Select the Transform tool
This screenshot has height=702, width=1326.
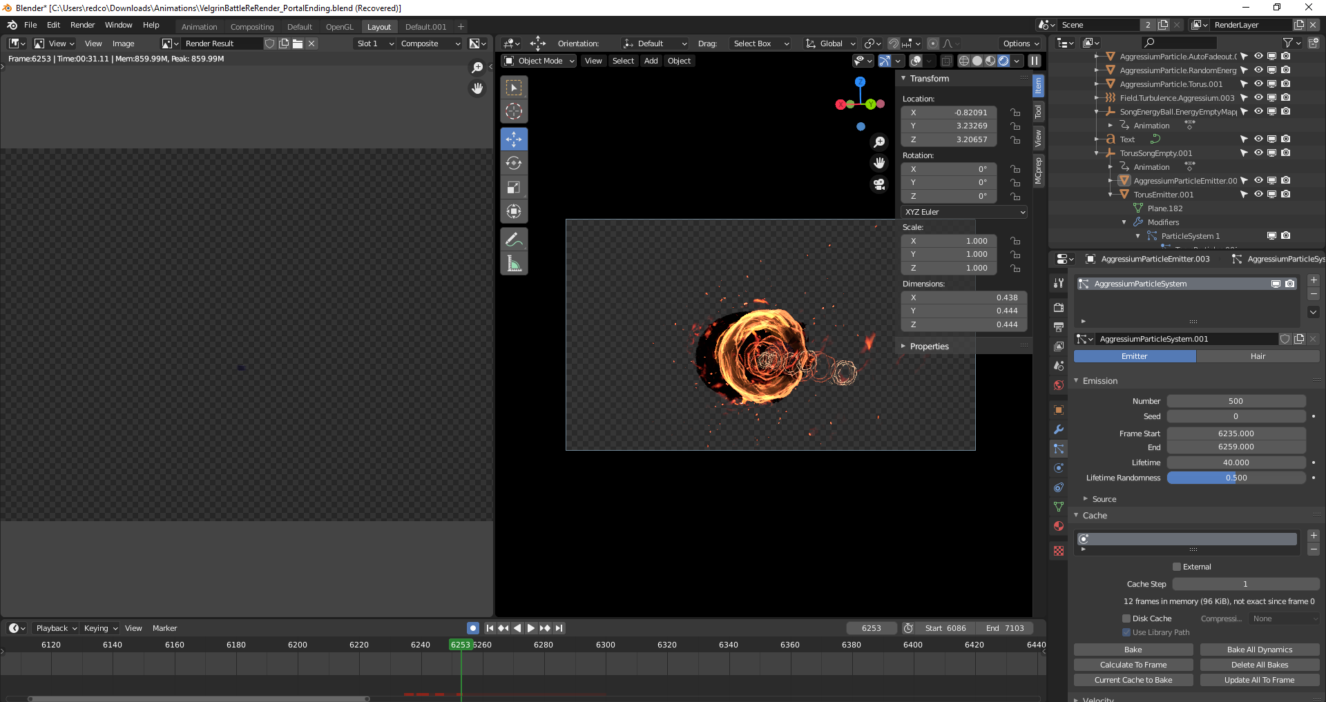point(514,211)
